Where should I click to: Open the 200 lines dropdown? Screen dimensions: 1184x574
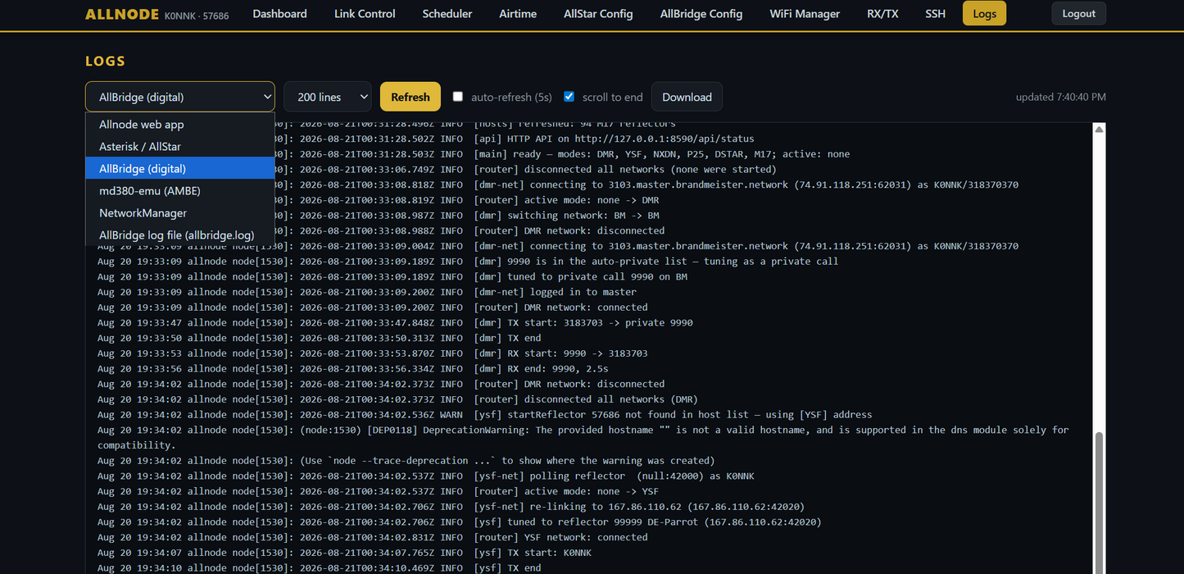pyautogui.click(x=327, y=97)
